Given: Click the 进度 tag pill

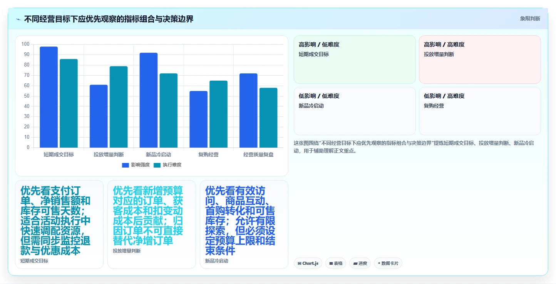Looking at the screenshot, I should [x=360, y=263].
